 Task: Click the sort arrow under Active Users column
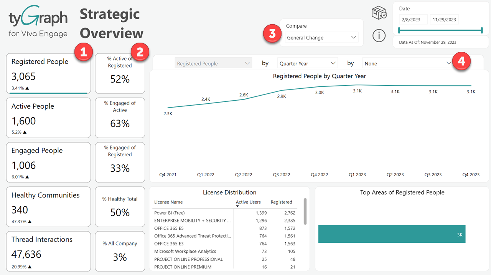click(x=237, y=207)
